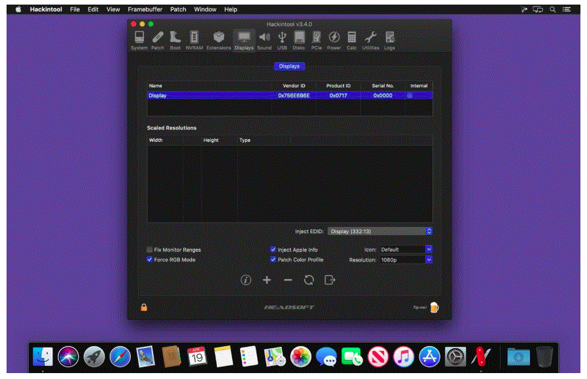Open the System toolbar section
The image size is (587, 379).
[139, 41]
